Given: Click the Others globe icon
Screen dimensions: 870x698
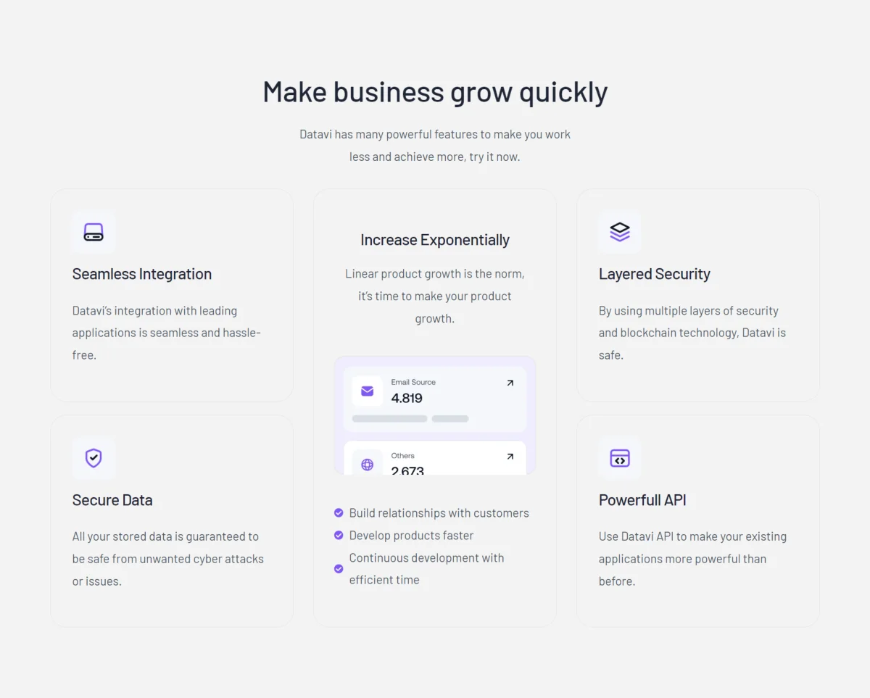Looking at the screenshot, I should click(368, 463).
